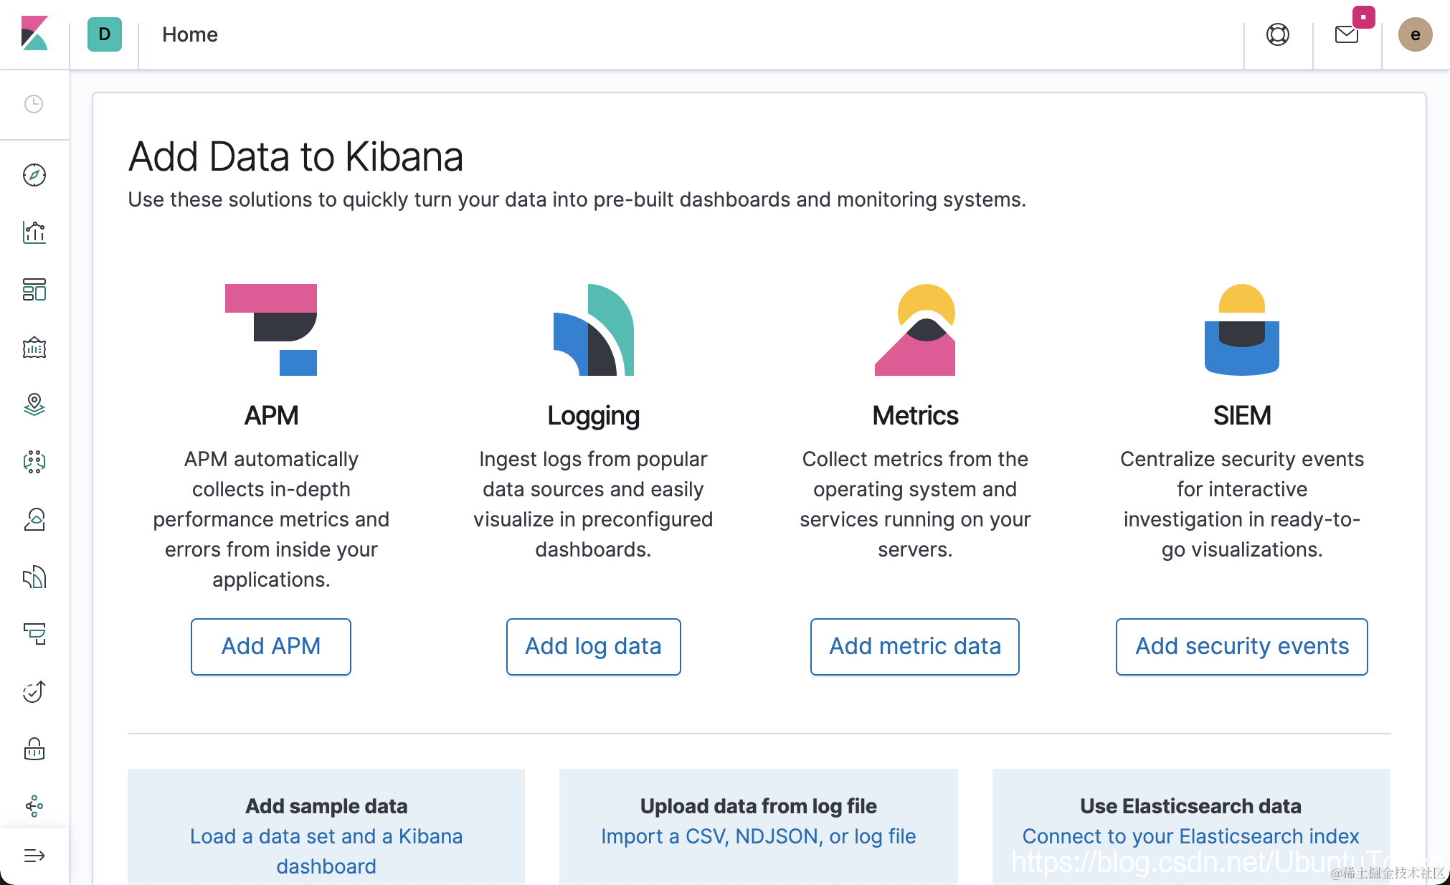Click the Home breadcrumb

(189, 34)
